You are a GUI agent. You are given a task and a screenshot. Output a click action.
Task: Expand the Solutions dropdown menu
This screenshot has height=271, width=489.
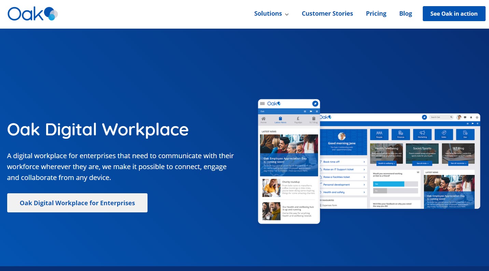click(x=271, y=14)
